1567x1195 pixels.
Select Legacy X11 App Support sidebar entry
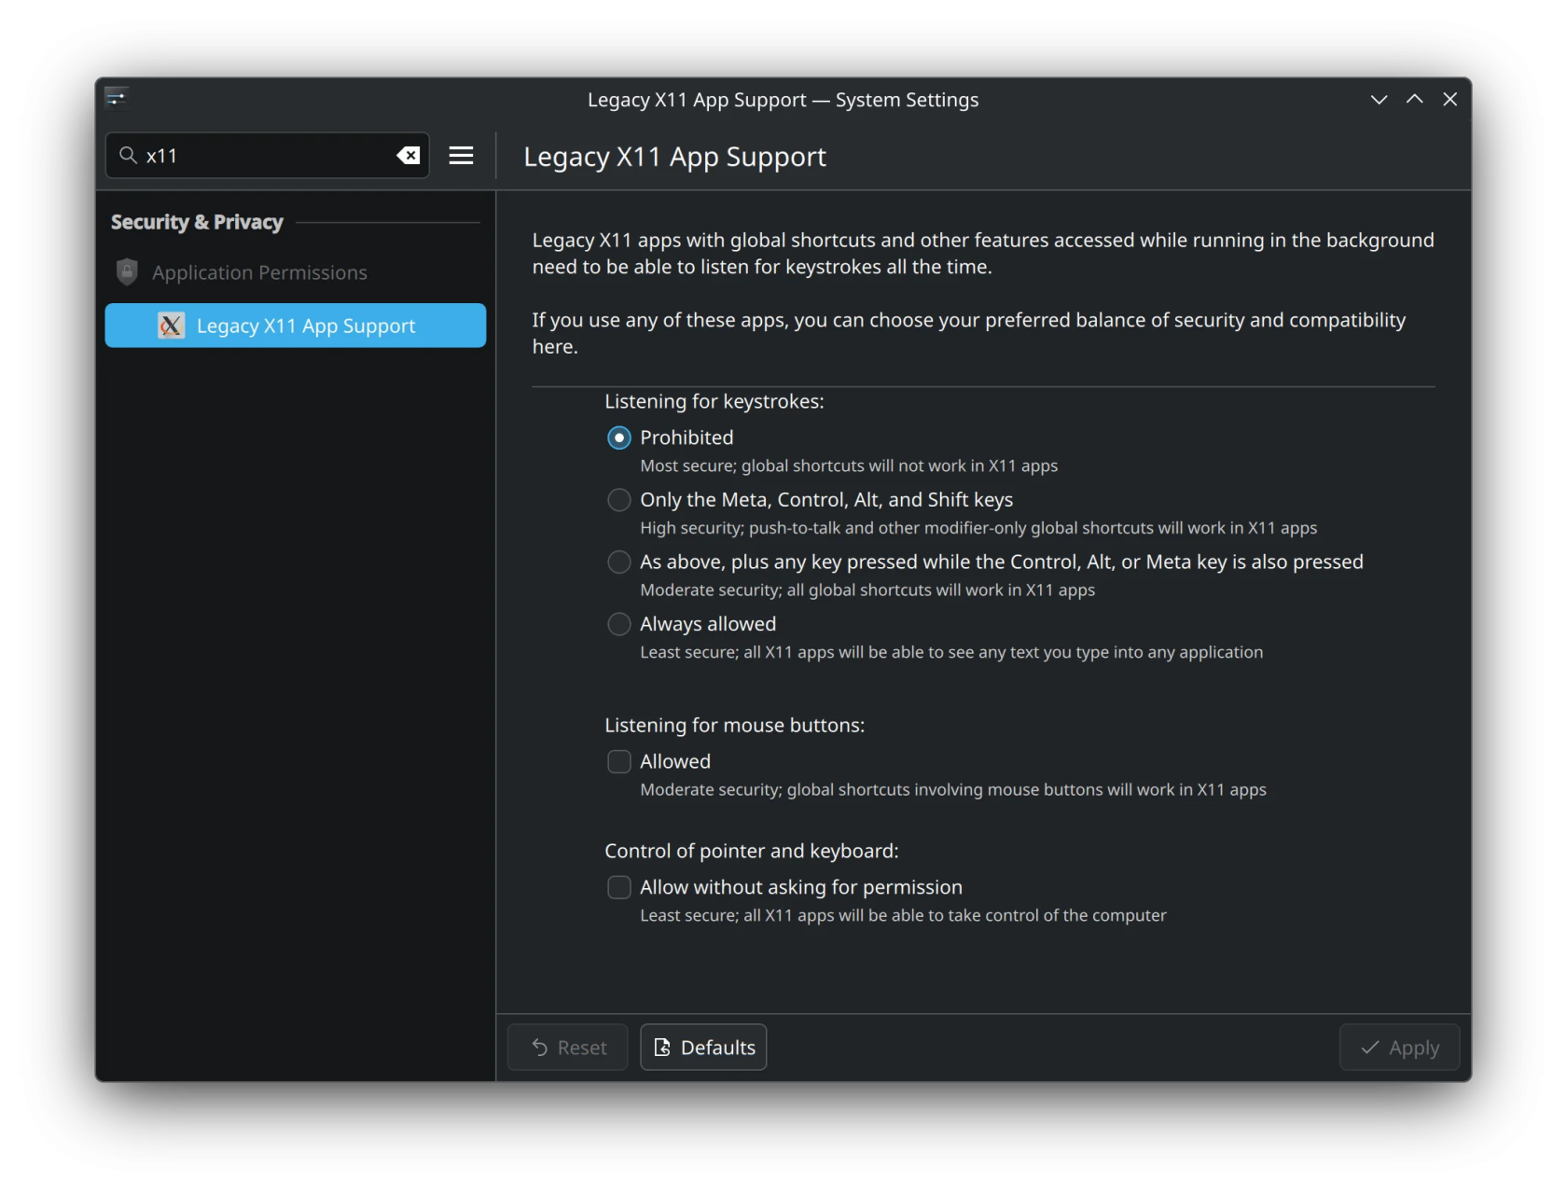[296, 326]
